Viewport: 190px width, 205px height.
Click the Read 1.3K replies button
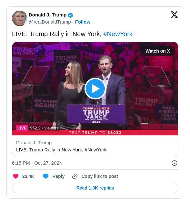(95, 188)
